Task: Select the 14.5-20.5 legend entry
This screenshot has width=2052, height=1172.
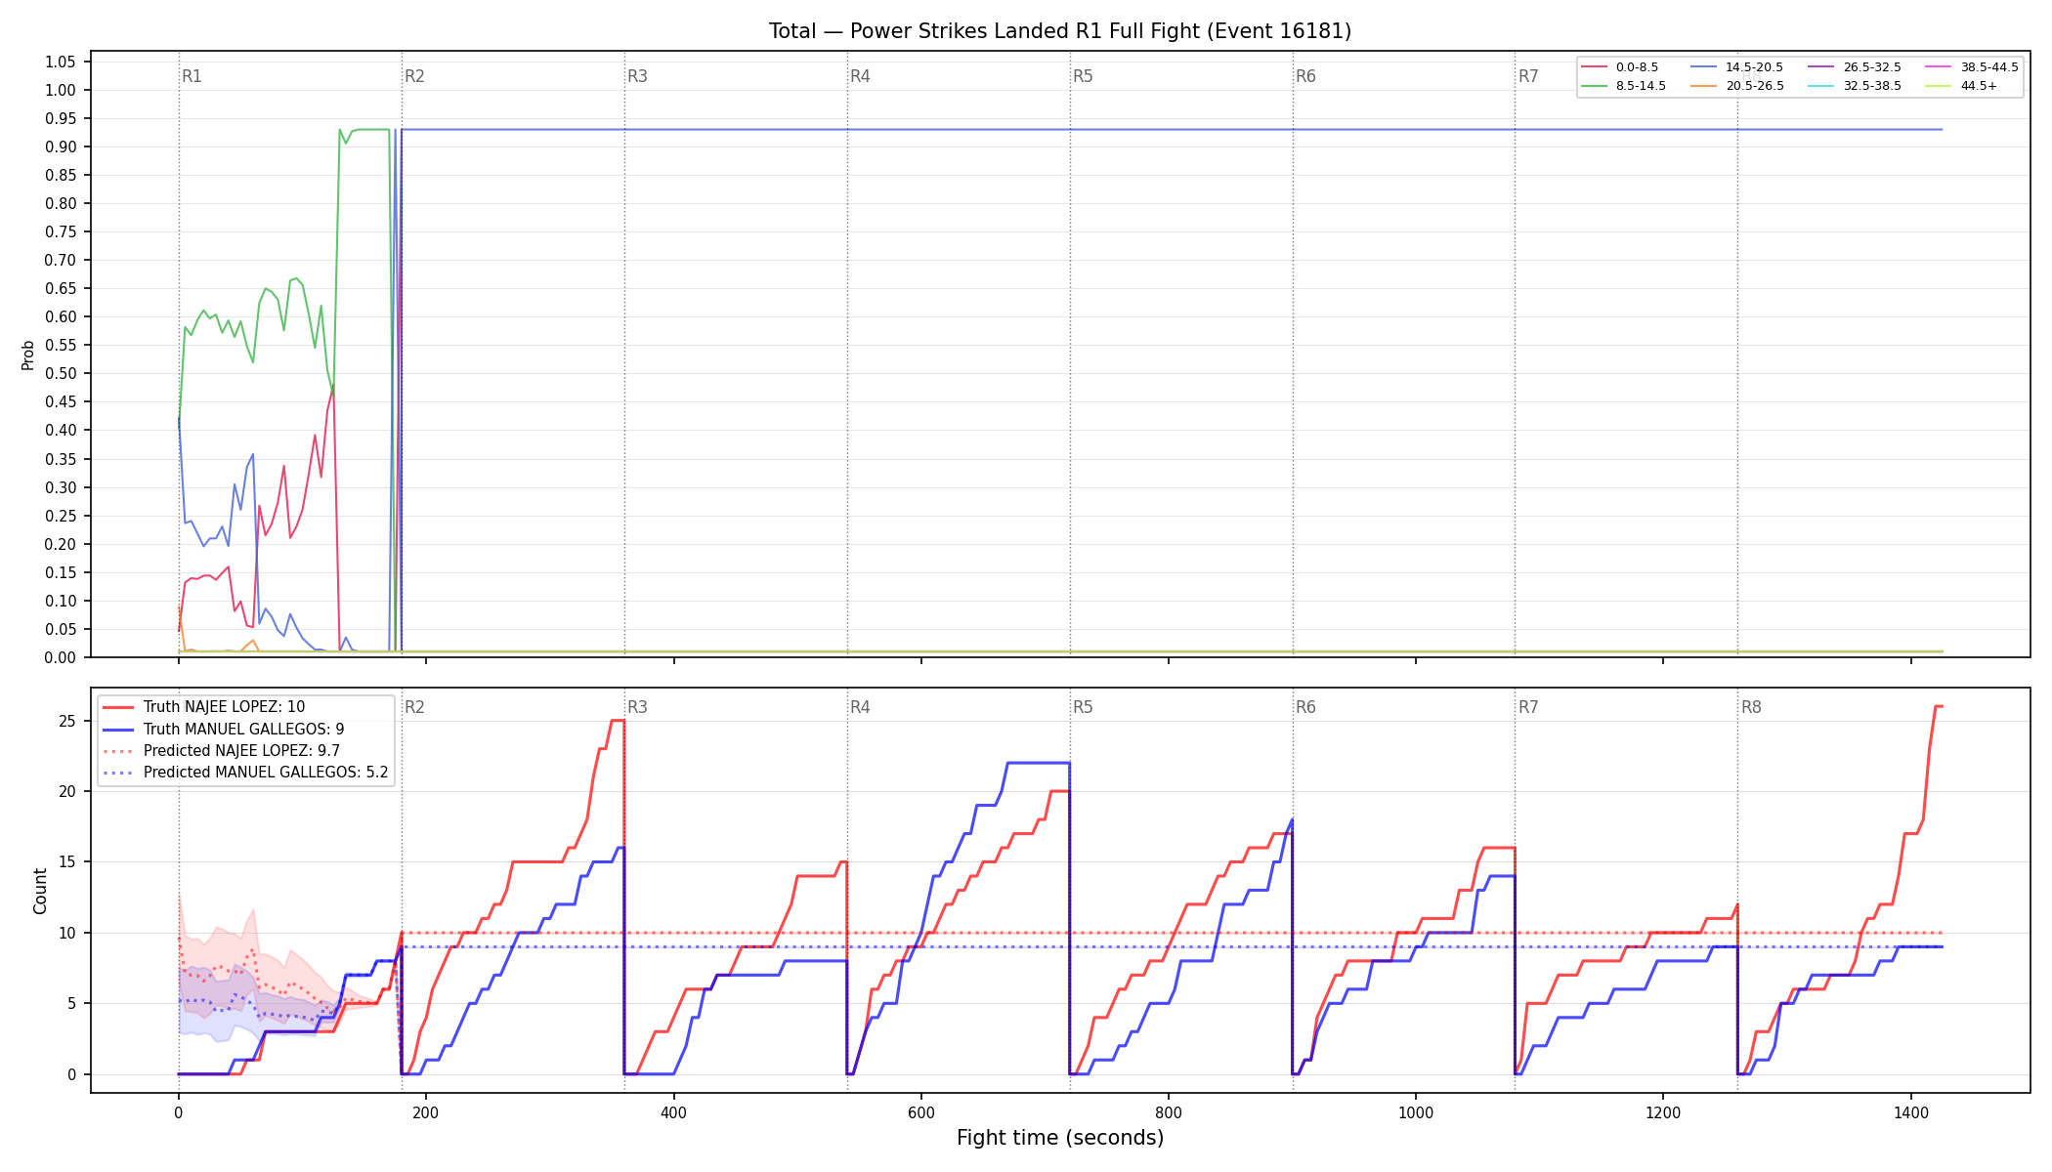Action: coord(1736,67)
